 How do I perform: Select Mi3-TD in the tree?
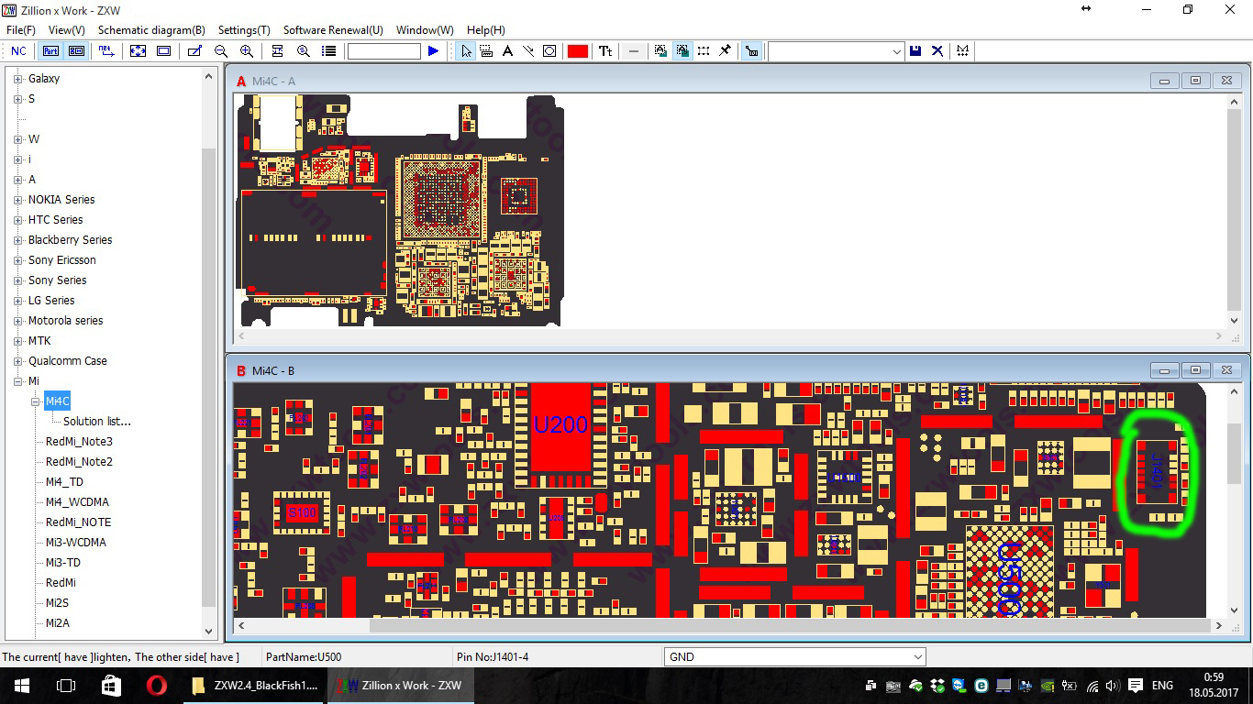[63, 563]
